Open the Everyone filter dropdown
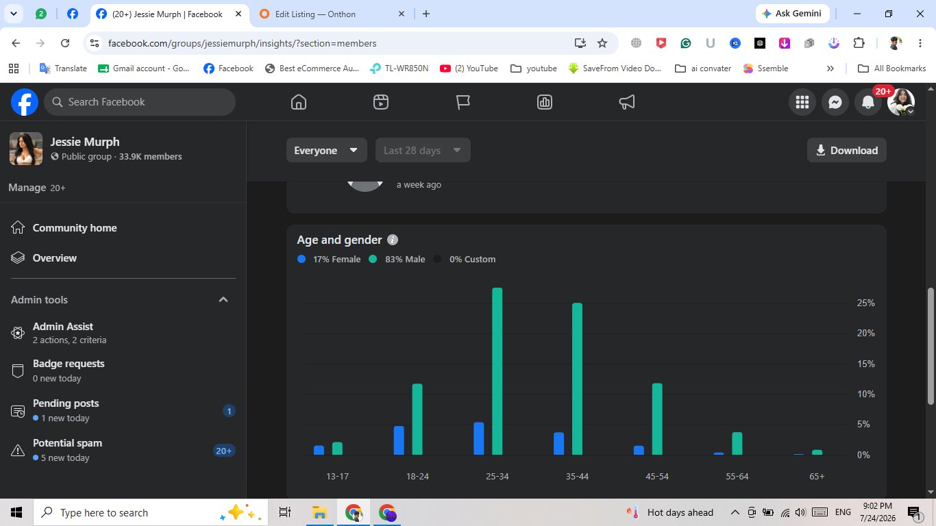936x526 pixels. 326,151
